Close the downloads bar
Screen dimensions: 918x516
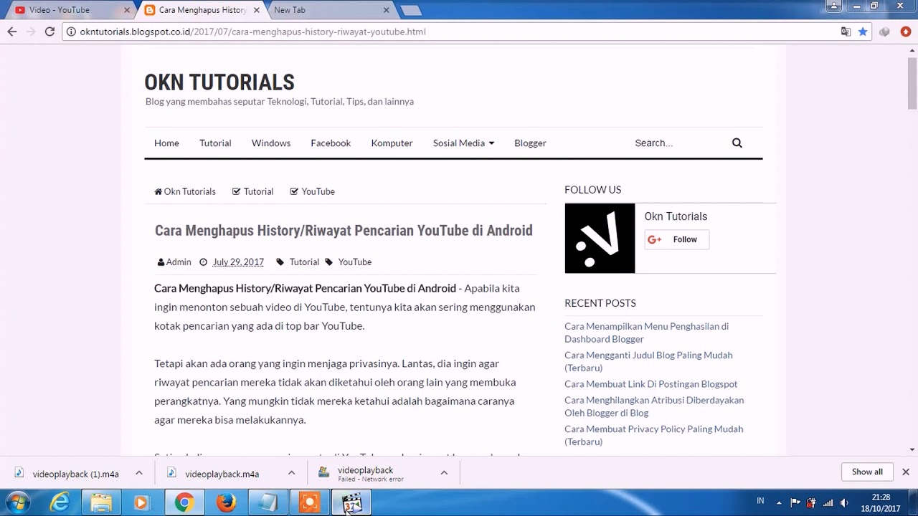[906, 472]
